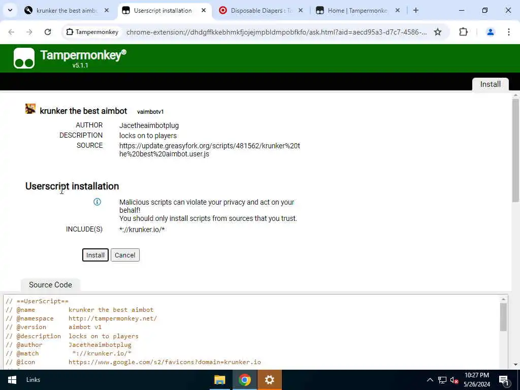Screen dimensions: 520x390
Task: Click the muted volume tray icon
Action: [x=454, y=380]
